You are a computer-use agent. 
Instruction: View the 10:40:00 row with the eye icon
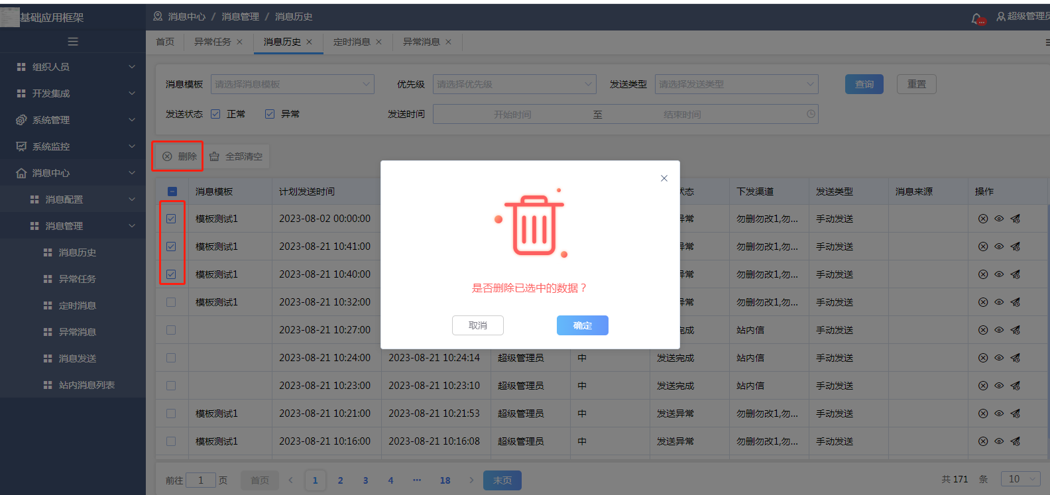click(x=999, y=274)
